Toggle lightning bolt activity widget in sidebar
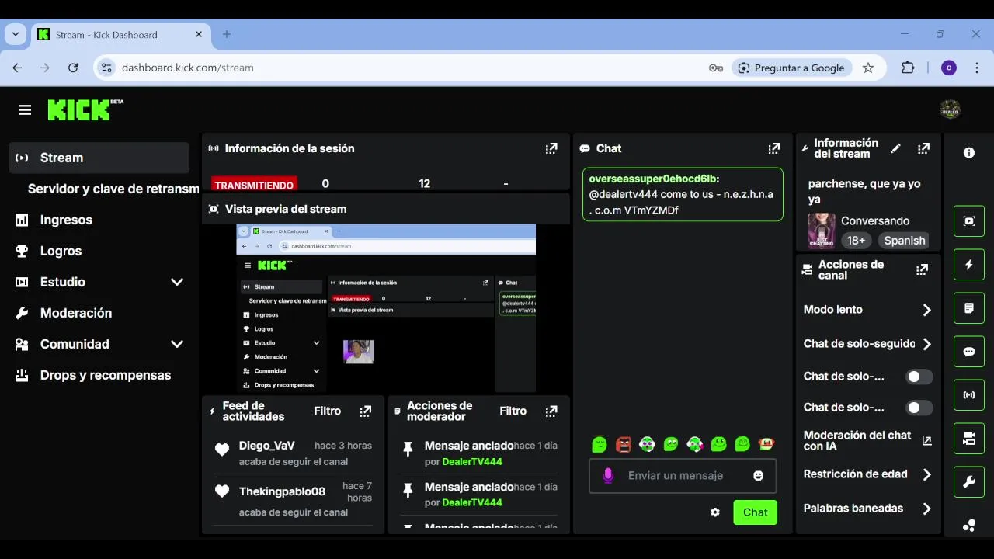 969,265
